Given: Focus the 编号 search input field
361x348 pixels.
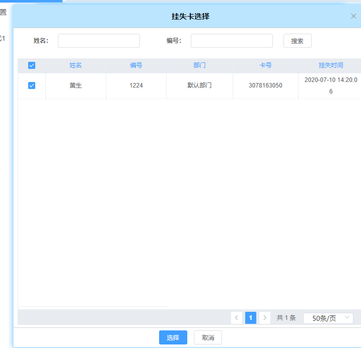Looking at the screenshot, I should click(232, 41).
